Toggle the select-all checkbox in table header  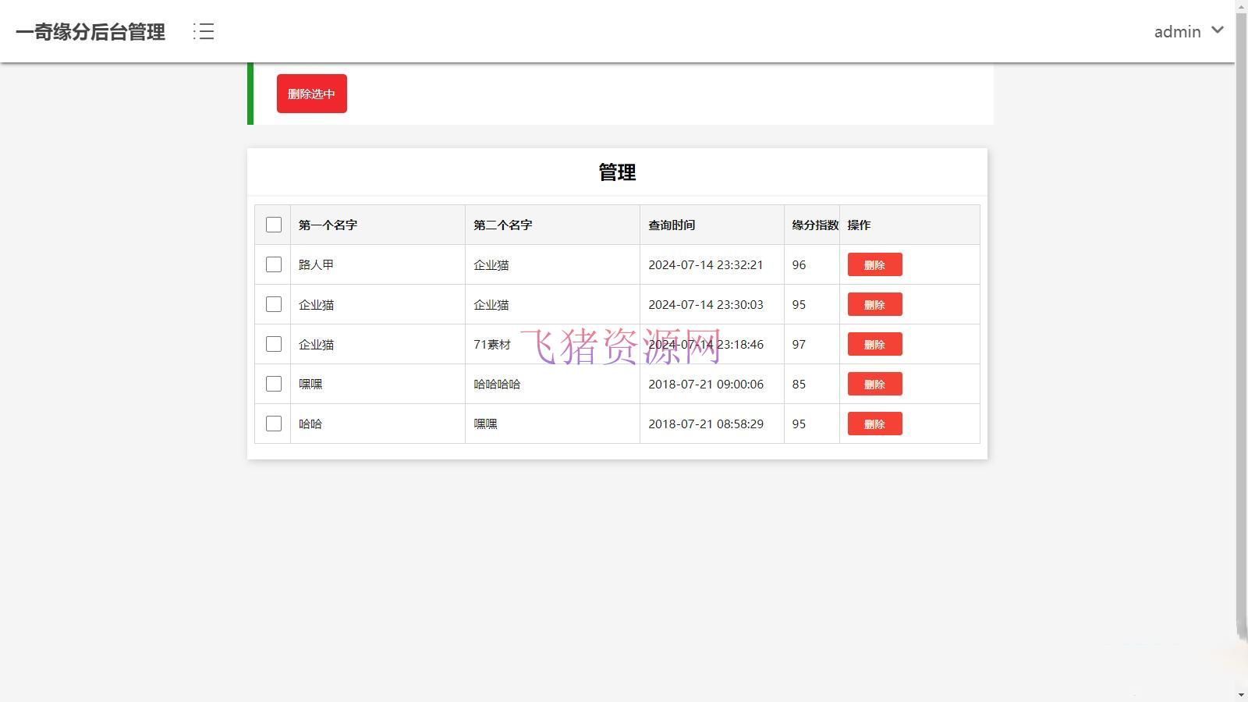(x=273, y=224)
